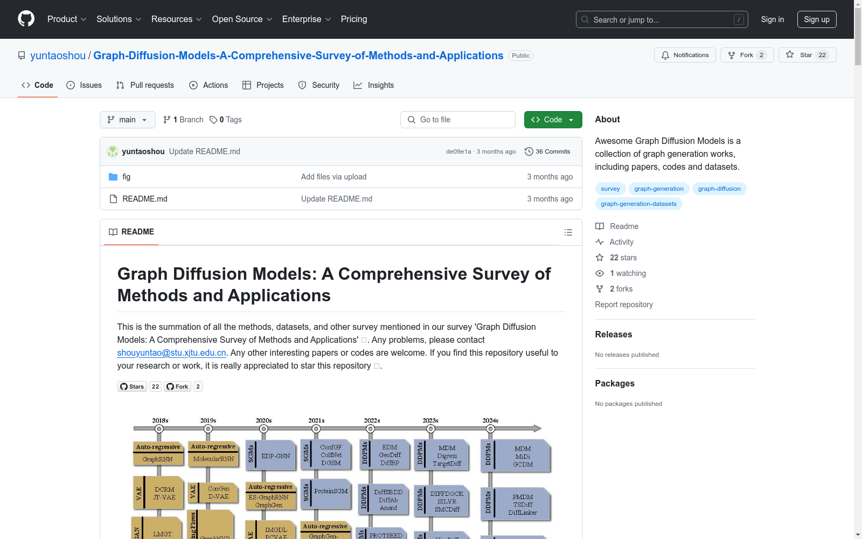Click the Go to file search field
862x539 pixels.
tap(458, 120)
